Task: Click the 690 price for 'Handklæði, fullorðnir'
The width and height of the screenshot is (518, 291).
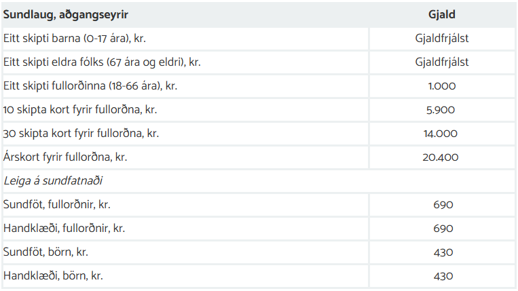Action: 443,229
